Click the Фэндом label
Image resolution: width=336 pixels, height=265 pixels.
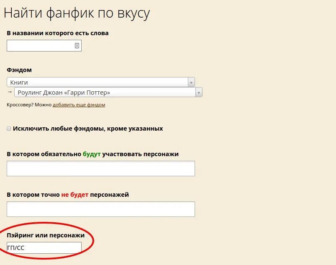click(x=19, y=70)
